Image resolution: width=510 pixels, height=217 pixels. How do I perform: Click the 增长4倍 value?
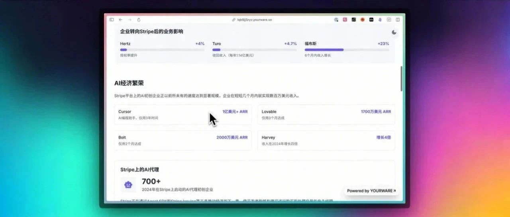point(384,137)
